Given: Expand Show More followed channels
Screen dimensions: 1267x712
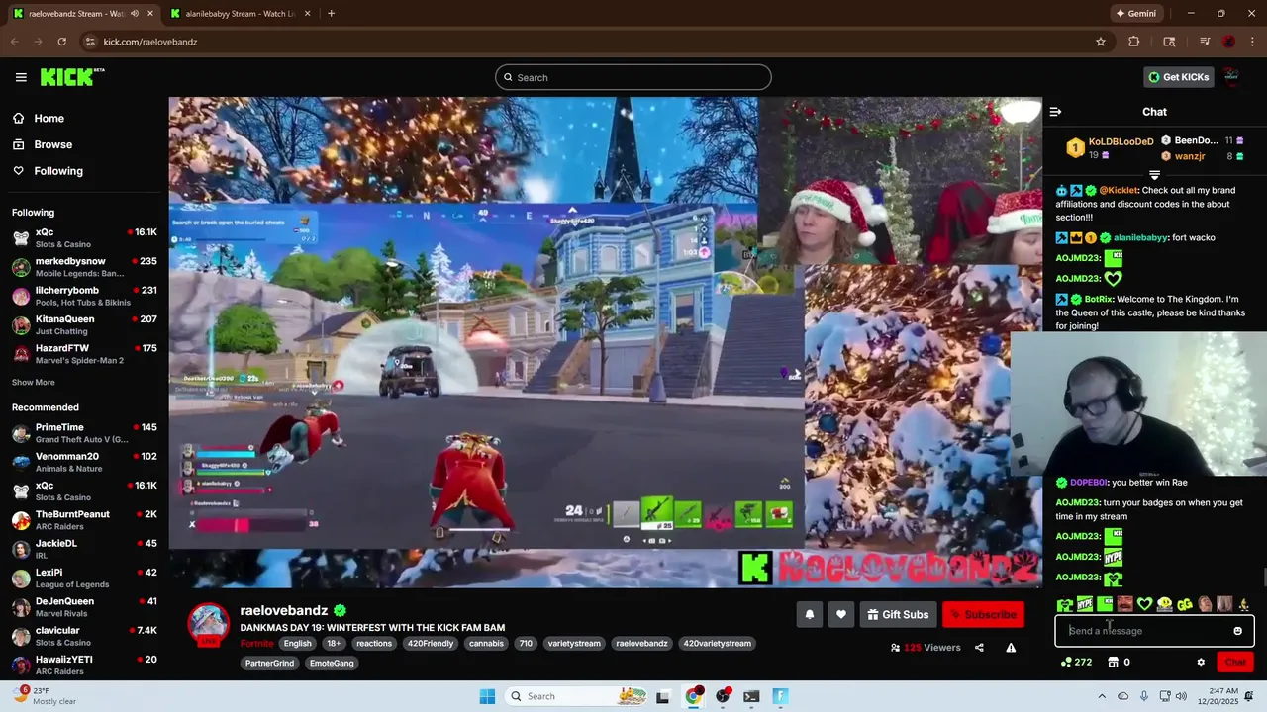Looking at the screenshot, I should pos(34,383).
